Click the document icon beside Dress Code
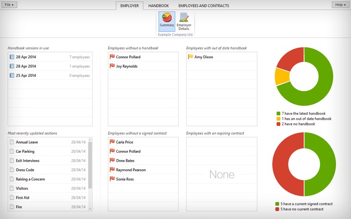Image resolution: width=351 pixels, height=219 pixels. tap(12, 170)
